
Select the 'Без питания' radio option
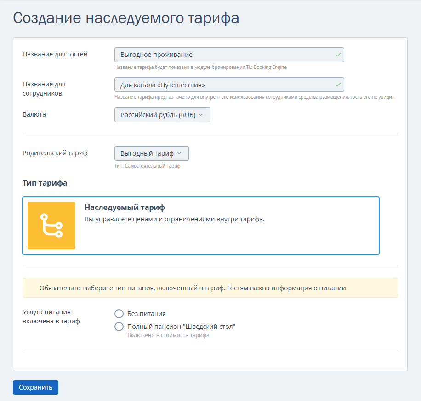pos(119,314)
